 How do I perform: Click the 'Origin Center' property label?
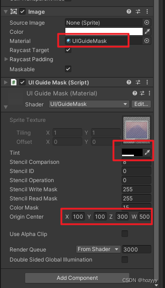[27, 216]
